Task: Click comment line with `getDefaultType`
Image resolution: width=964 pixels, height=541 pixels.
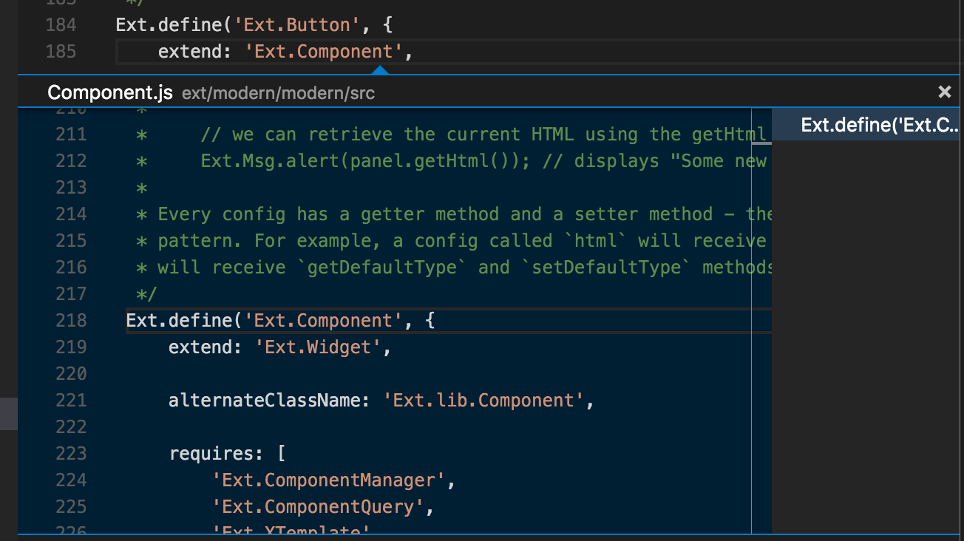Action: [454, 268]
